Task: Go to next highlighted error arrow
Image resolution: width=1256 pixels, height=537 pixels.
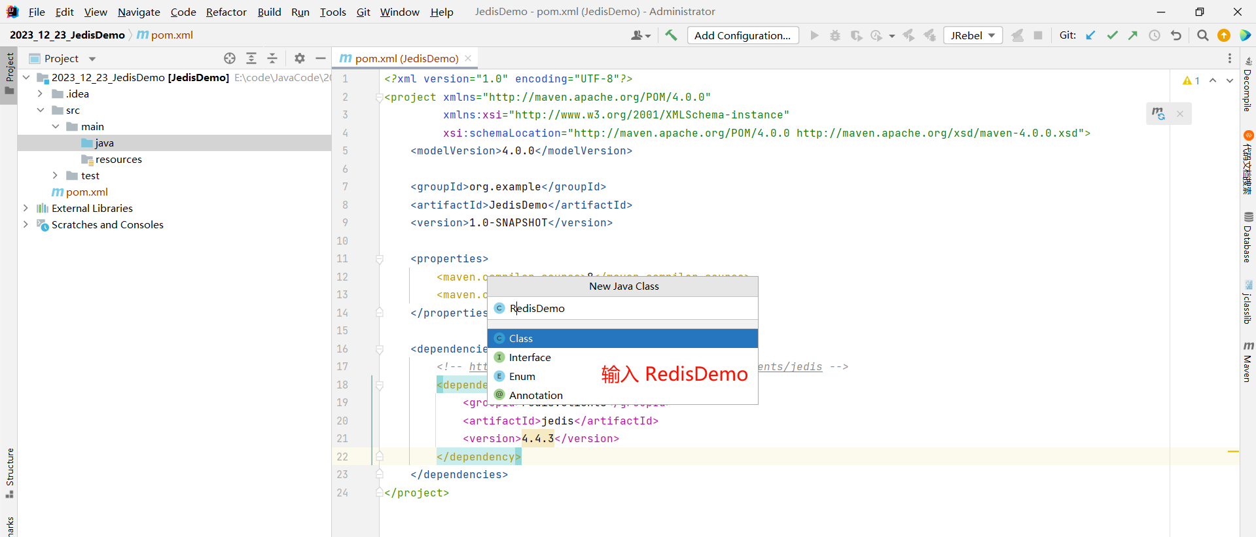Action: click(x=1230, y=80)
